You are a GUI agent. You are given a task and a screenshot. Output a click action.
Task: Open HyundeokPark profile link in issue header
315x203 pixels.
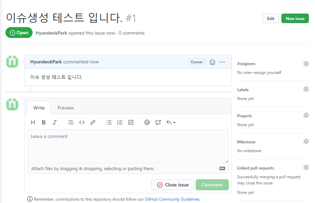51,33
